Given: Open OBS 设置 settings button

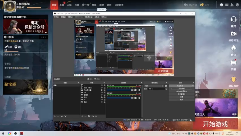Looking at the screenshot, I should [182, 97].
